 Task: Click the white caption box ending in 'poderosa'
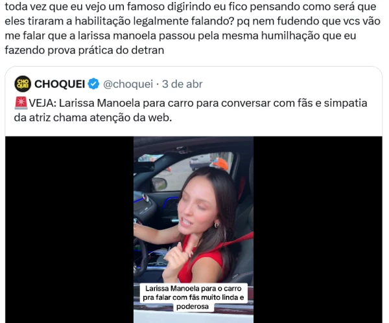point(193,297)
